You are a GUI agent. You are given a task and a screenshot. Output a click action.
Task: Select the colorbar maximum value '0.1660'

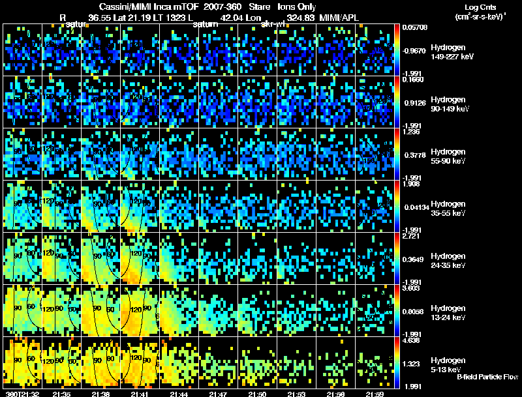[413, 80]
